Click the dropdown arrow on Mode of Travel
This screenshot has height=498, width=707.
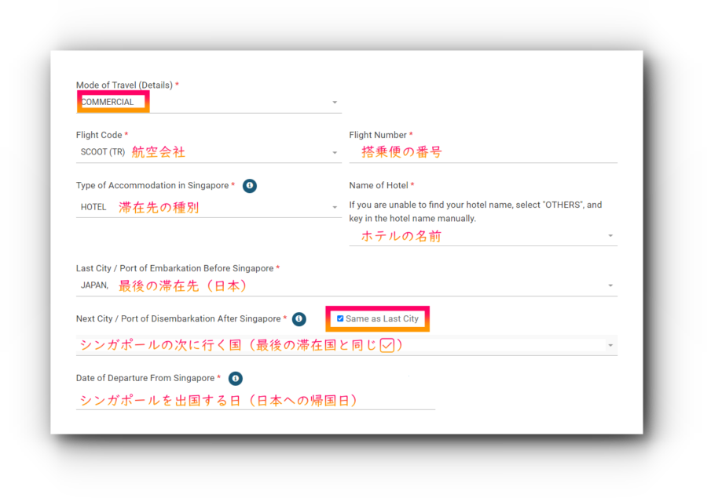coord(335,102)
